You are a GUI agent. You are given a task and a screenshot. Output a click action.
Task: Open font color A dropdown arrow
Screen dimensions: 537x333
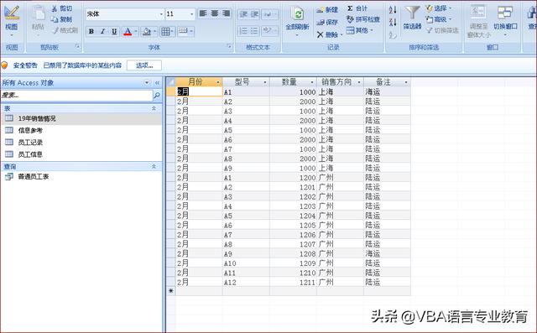click(x=136, y=32)
